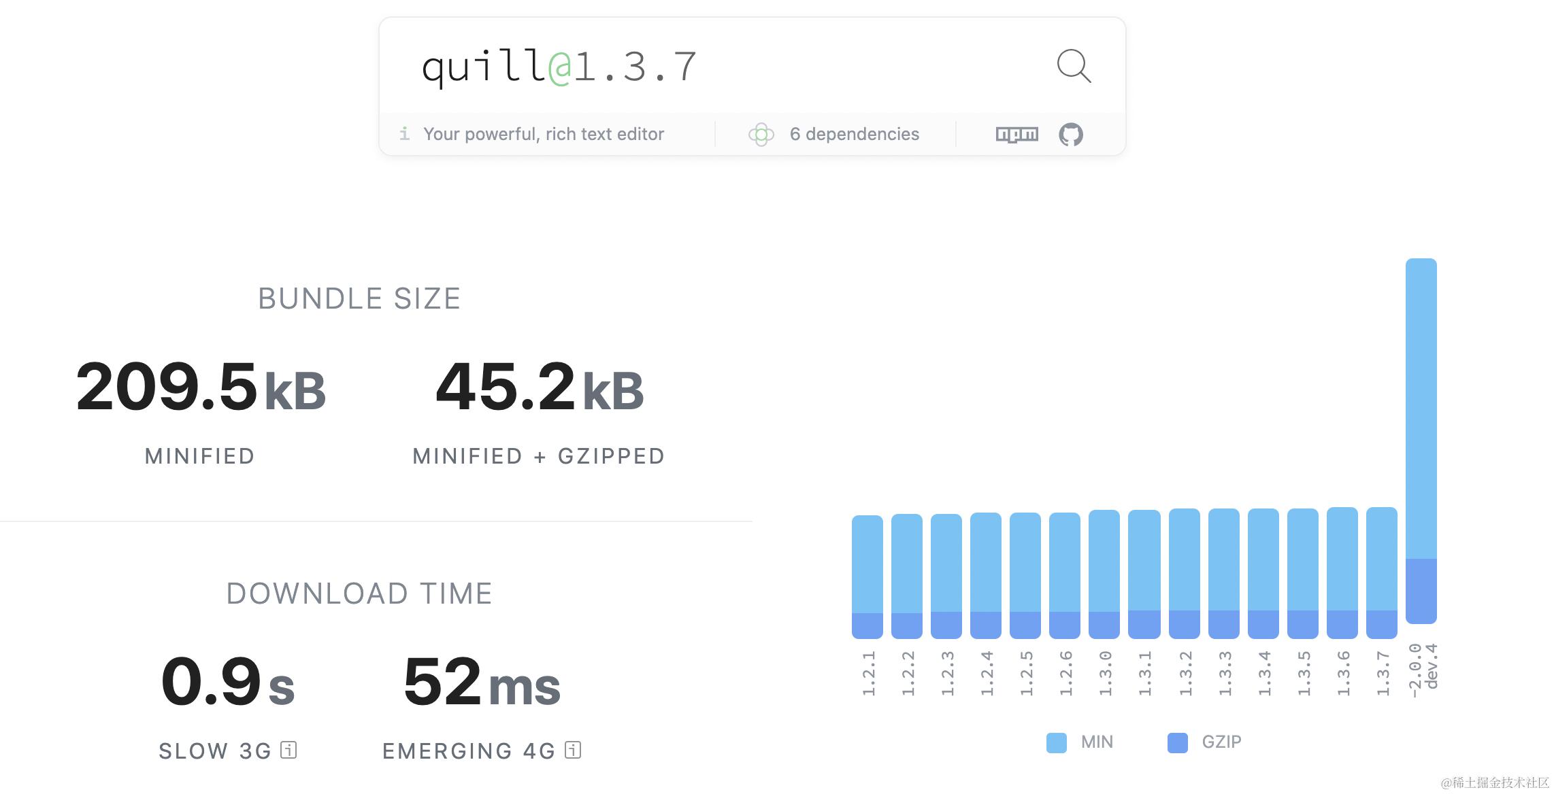The height and width of the screenshot is (794, 1554).
Task: Open the 6 dependencies link
Action: point(854,134)
